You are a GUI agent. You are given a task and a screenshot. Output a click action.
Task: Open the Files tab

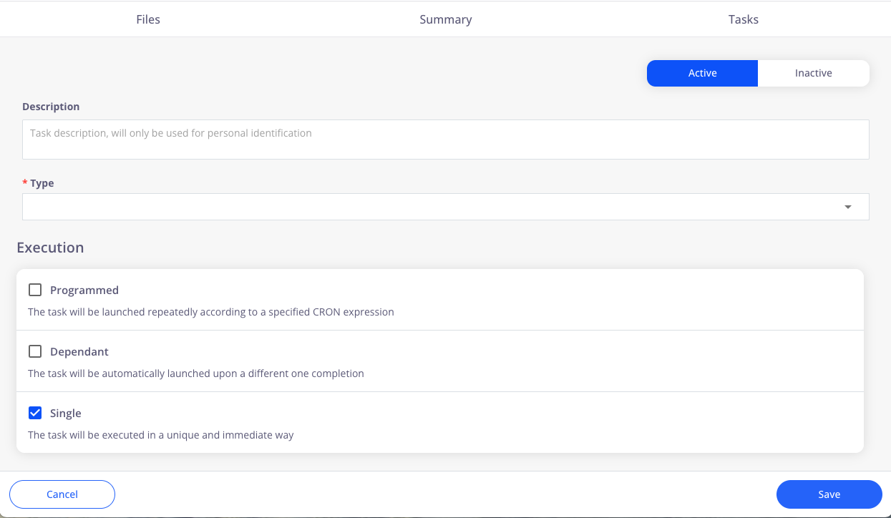pos(148,19)
